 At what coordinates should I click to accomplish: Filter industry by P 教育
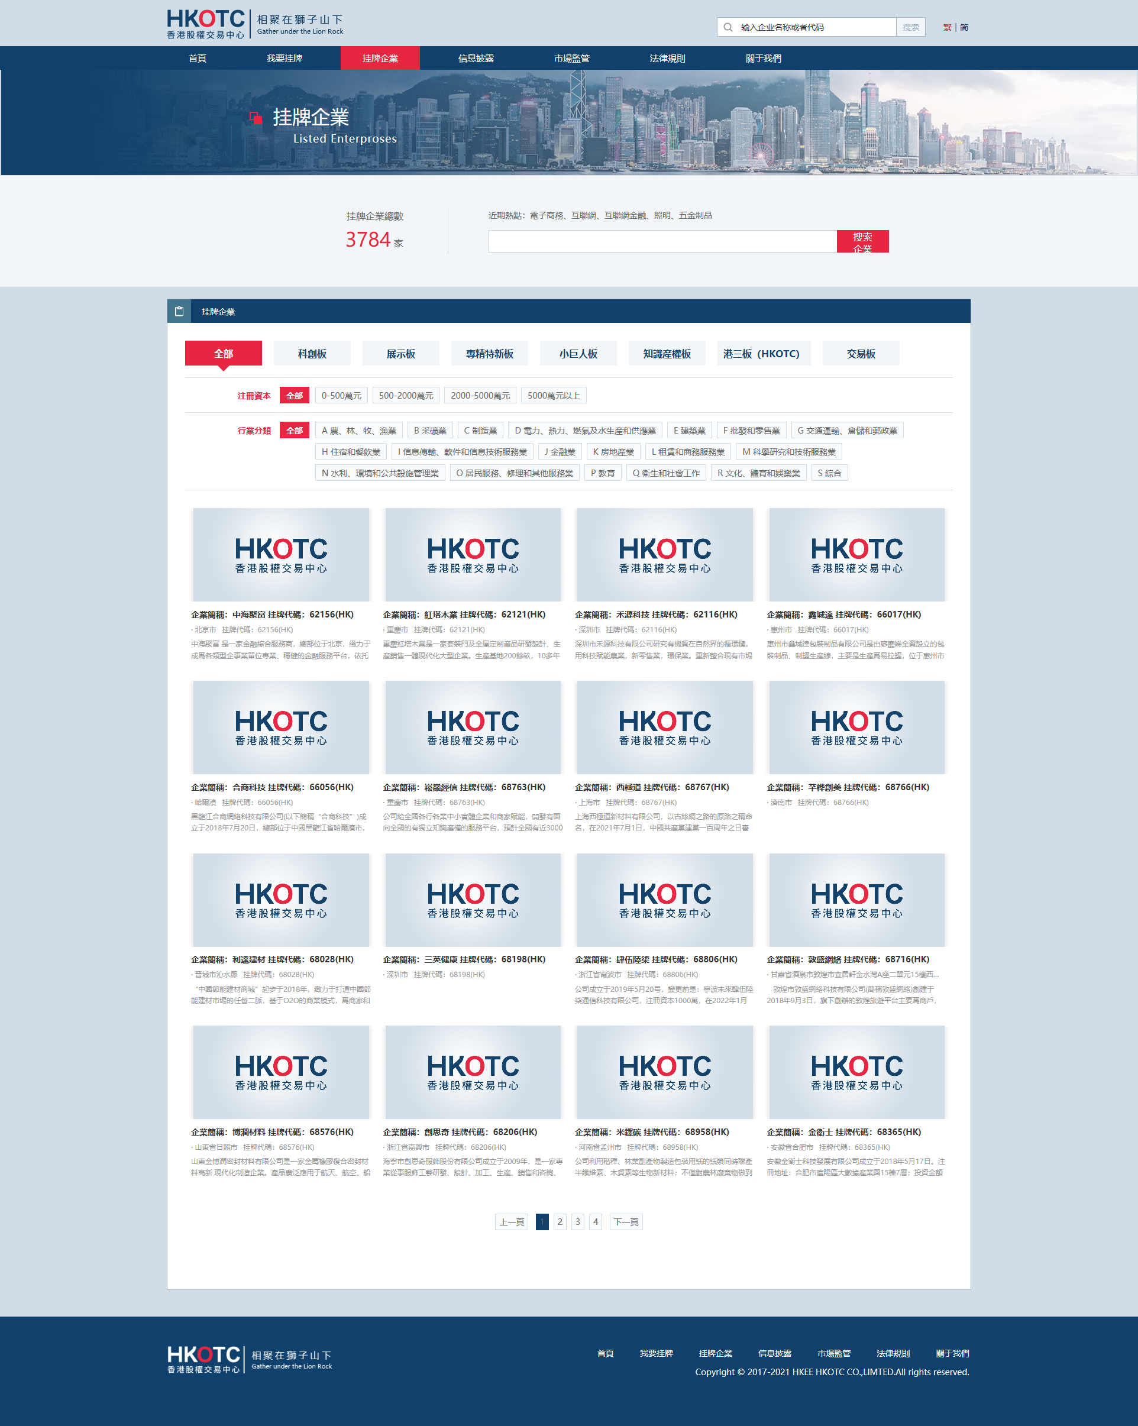pyautogui.click(x=603, y=473)
